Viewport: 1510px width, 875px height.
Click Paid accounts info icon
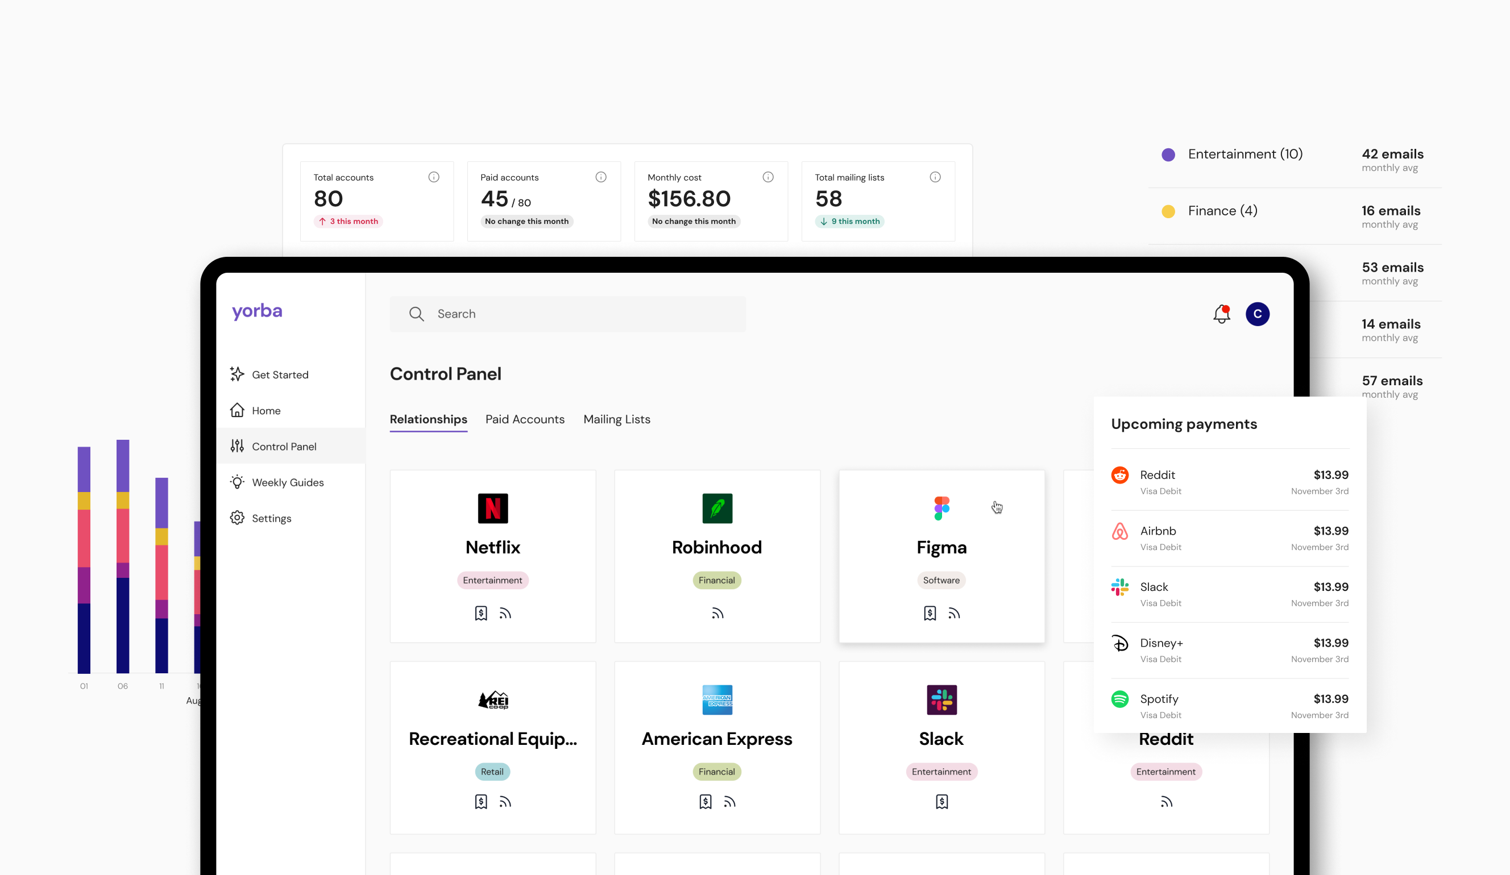[x=601, y=177]
